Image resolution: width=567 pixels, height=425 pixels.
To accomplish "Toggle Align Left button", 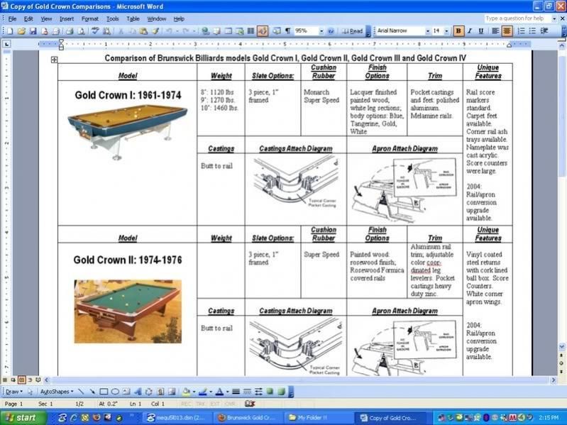I will point(495,31).
